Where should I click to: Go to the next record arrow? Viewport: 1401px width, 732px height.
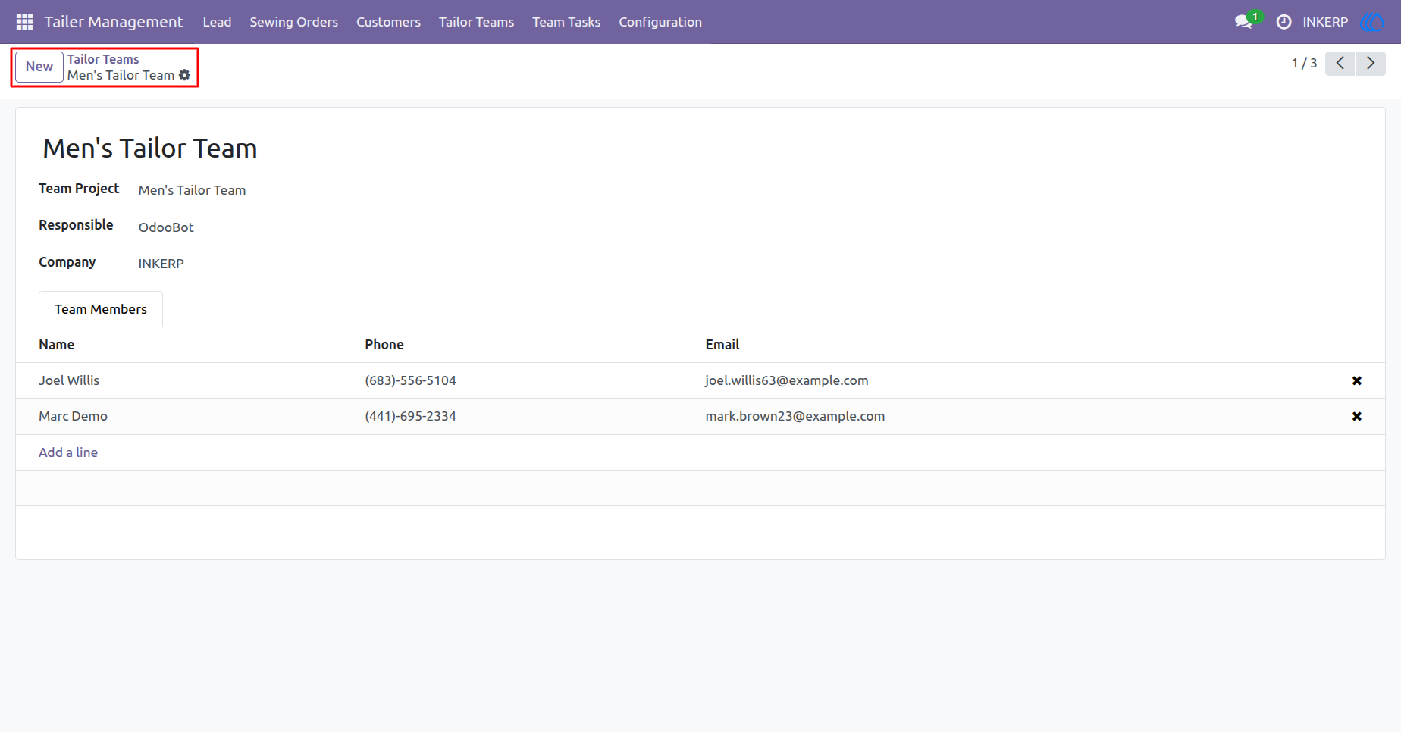(1371, 63)
